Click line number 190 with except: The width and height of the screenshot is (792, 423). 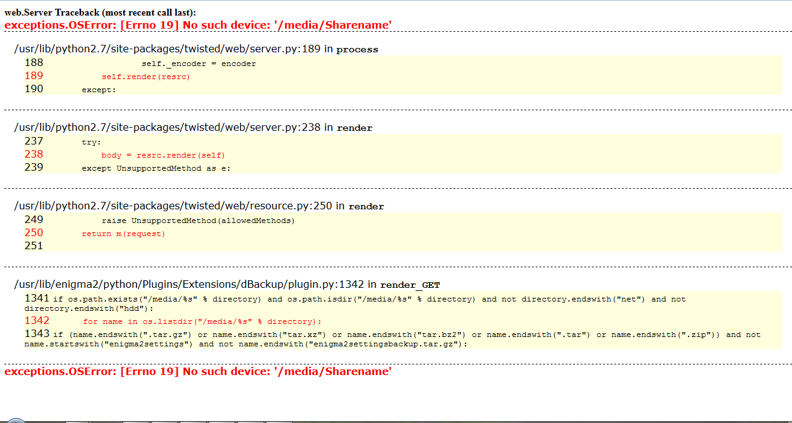point(34,89)
